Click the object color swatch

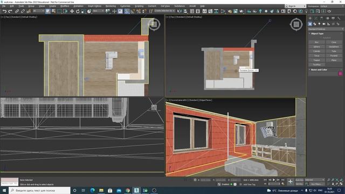(340, 74)
